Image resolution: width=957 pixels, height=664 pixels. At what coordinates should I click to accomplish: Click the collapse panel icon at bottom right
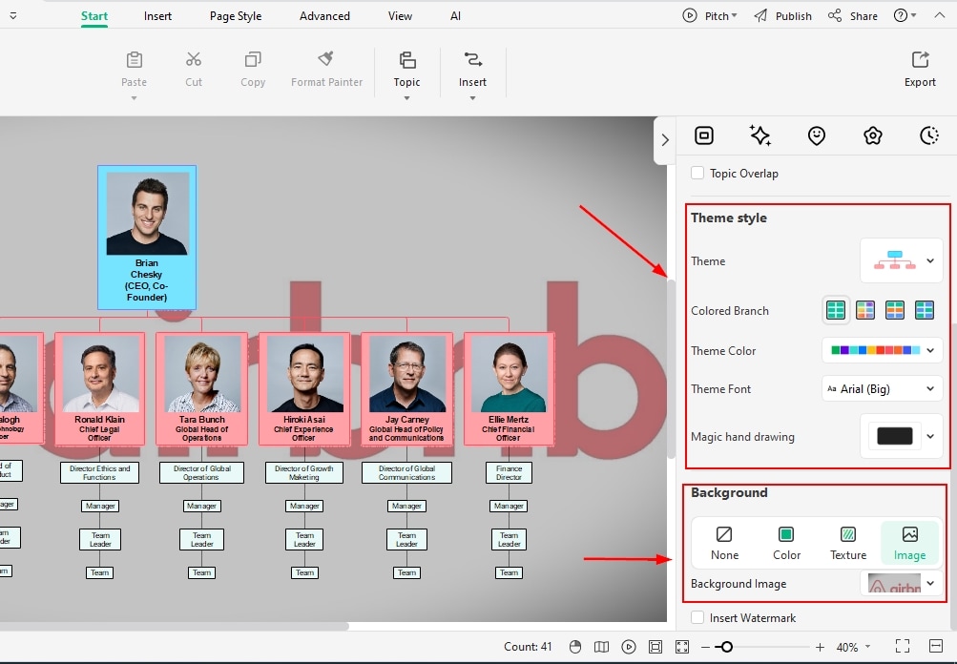(x=936, y=646)
